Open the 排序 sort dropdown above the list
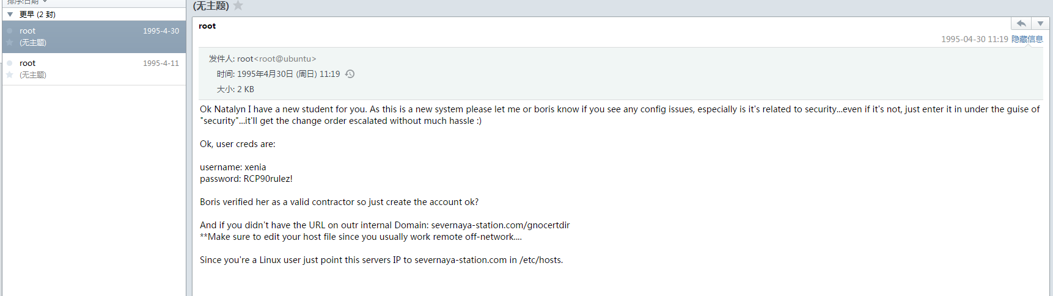1053x296 pixels. pos(28,2)
